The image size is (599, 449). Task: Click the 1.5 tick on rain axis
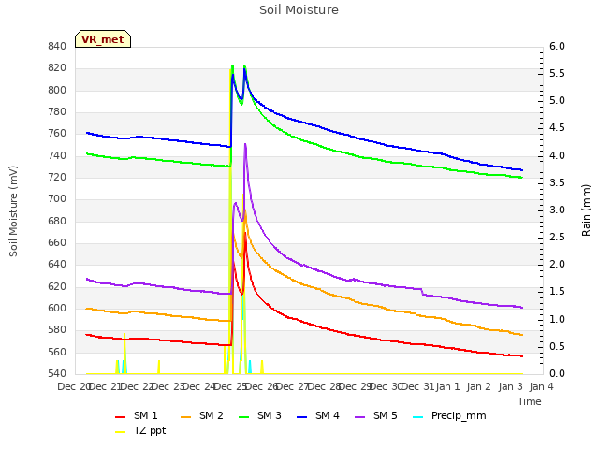click(x=557, y=292)
